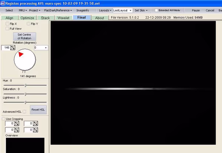Click the Saturation slider handle
Image resolution: width=222 pixels, height=153 pixels.
(25, 94)
